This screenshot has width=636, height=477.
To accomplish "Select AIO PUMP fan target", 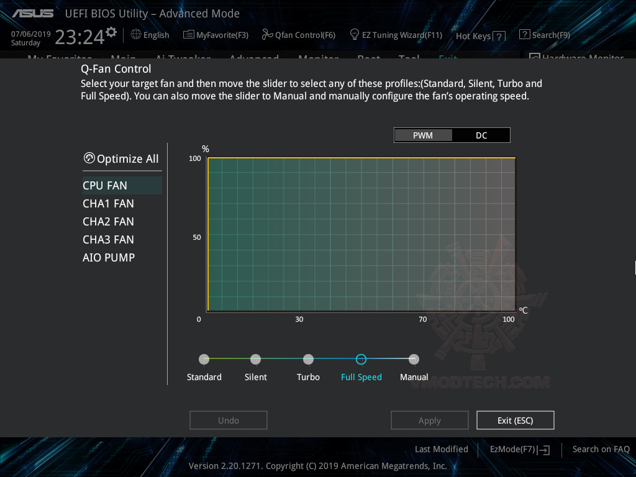I will tap(109, 257).
